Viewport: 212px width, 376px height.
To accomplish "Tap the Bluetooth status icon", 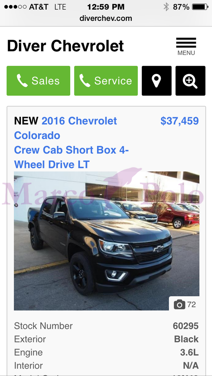I will pos(166,7).
